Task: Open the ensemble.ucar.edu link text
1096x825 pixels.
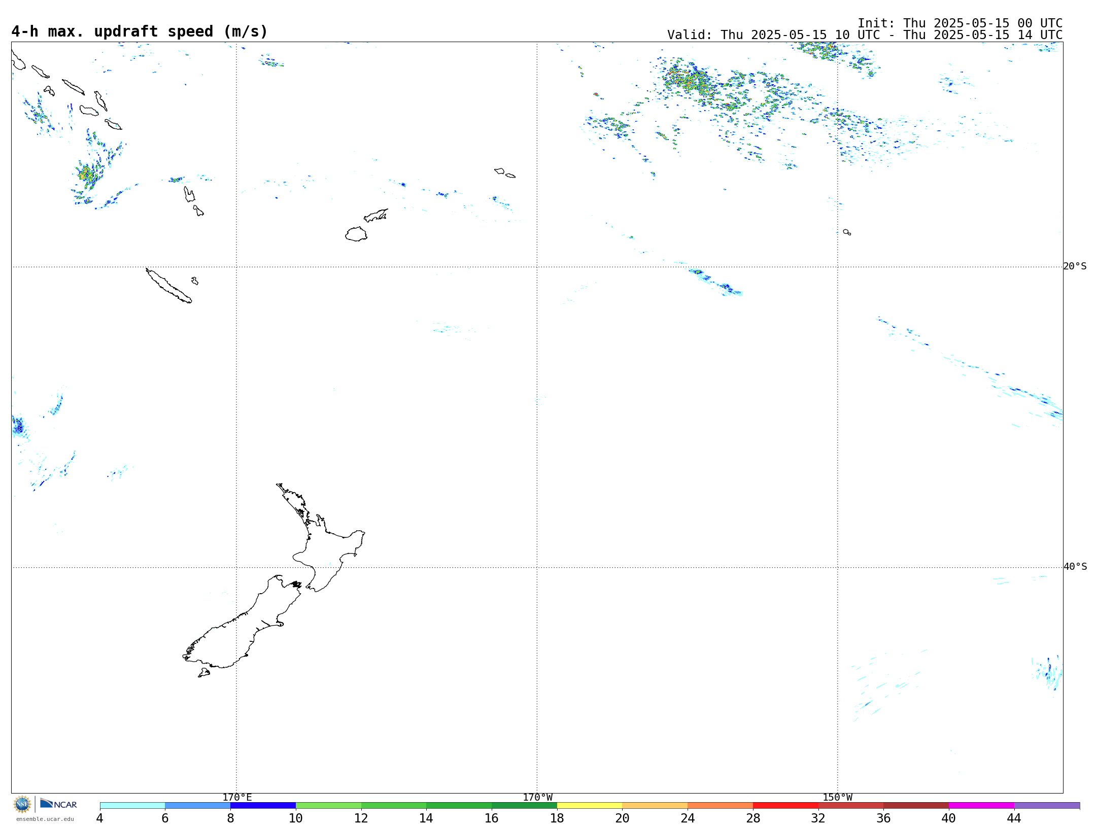Action: point(45,819)
